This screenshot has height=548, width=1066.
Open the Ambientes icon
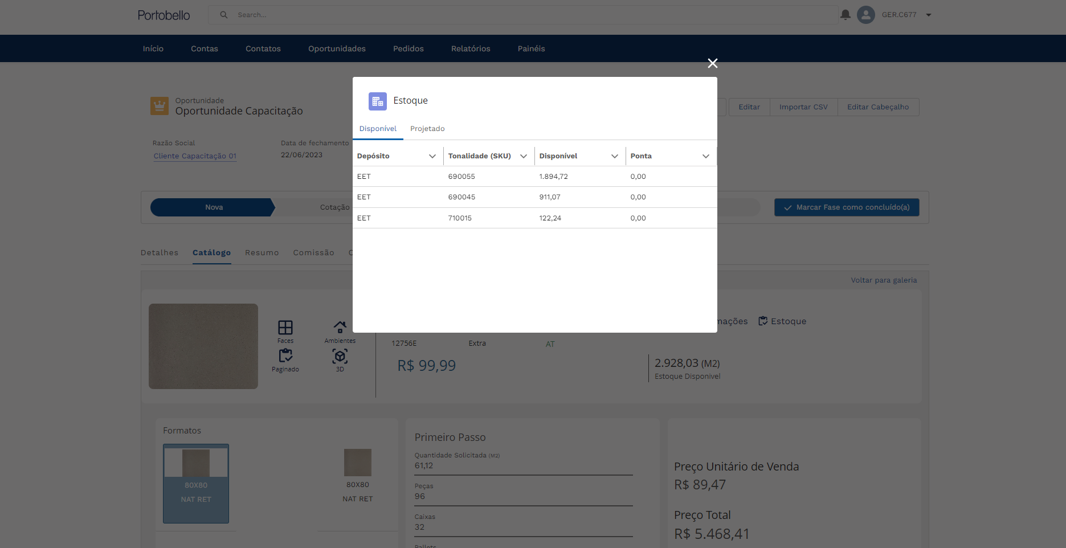(x=340, y=328)
